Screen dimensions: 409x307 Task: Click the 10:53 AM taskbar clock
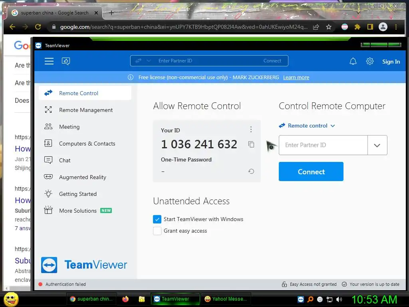point(374,299)
